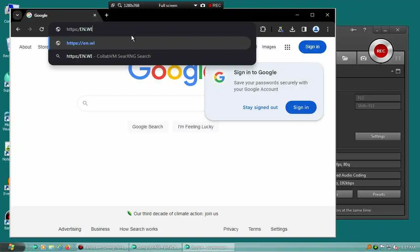Click the magnifier icon beside 1280x768
The image size is (420, 252).
click(x=120, y=5)
